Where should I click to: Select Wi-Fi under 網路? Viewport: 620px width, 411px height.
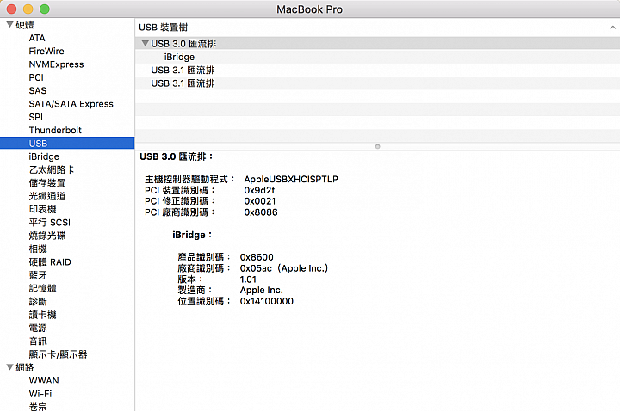click(40, 394)
